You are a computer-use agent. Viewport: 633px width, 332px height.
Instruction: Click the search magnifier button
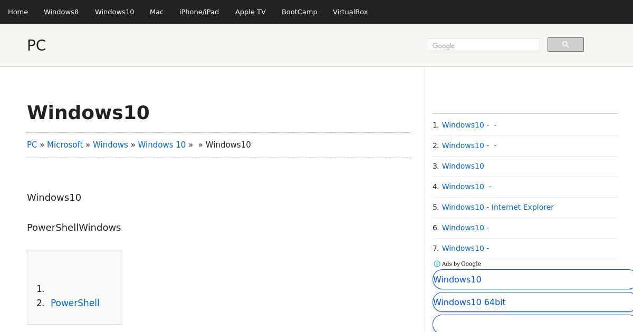click(565, 45)
